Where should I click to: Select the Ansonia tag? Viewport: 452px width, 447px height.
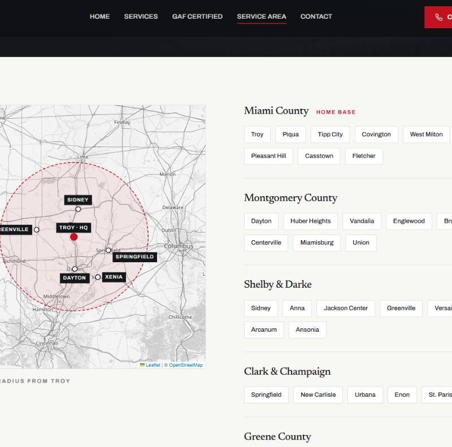[x=307, y=330]
